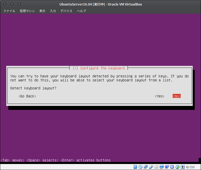Click the keyboard capture arrow icon
Screen dimensions: 201x170
click(x=182, y=167)
